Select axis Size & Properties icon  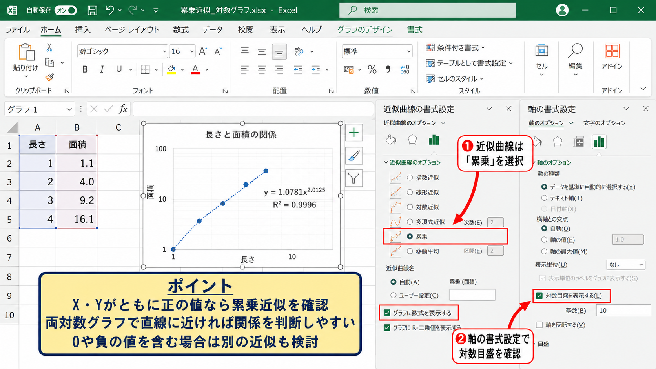click(x=578, y=142)
